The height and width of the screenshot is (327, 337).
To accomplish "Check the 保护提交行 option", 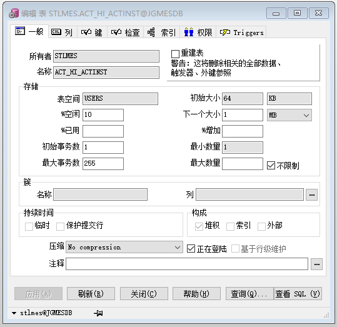I will point(60,226).
